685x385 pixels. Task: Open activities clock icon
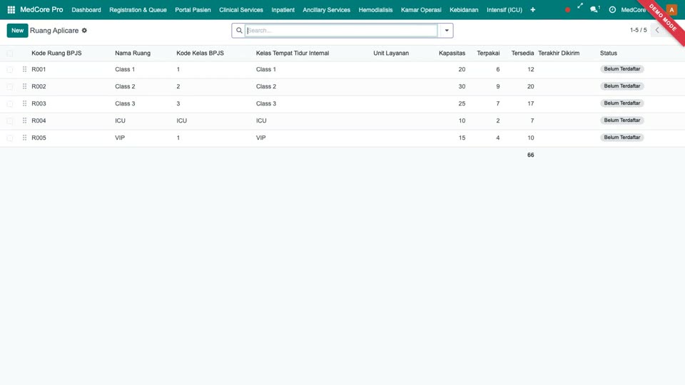612,9
